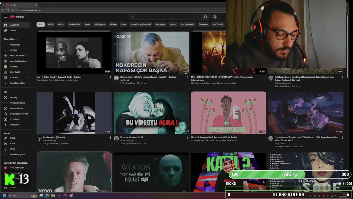Viewport: 353px width, 199px height.
Task: Reload the page in browser toolbar
Action: pos(7,10)
